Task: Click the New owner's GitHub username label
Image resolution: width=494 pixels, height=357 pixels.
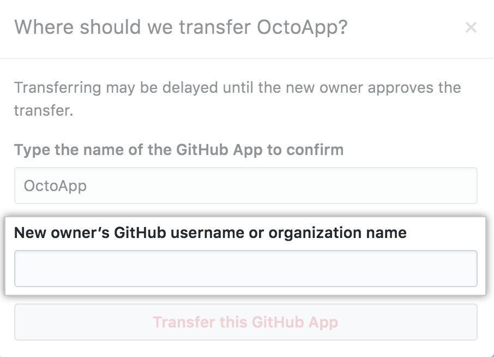Action: (x=211, y=233)
